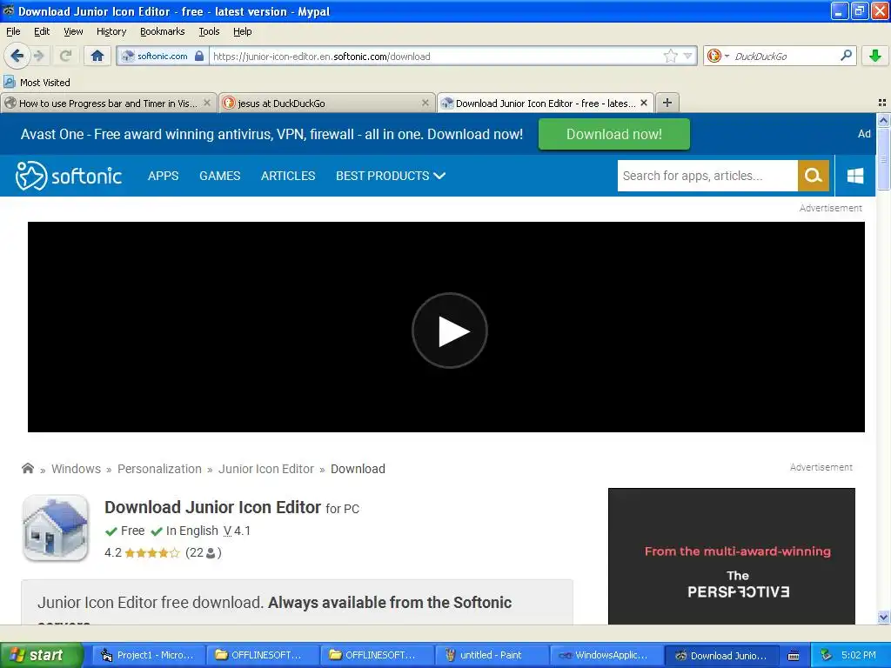Open the tab groups grid icon

(882, 103)
